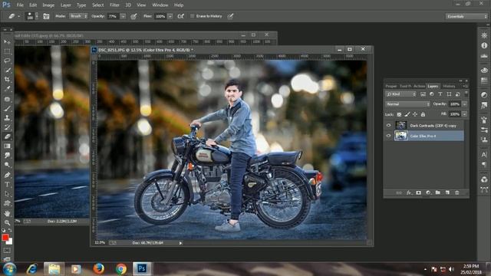Create a new adjustment layer

click(428, 192)
